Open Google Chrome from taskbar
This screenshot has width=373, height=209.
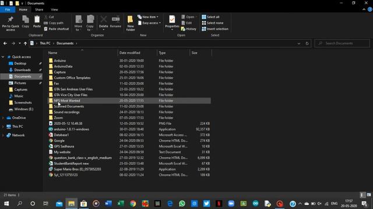(133, 204)
